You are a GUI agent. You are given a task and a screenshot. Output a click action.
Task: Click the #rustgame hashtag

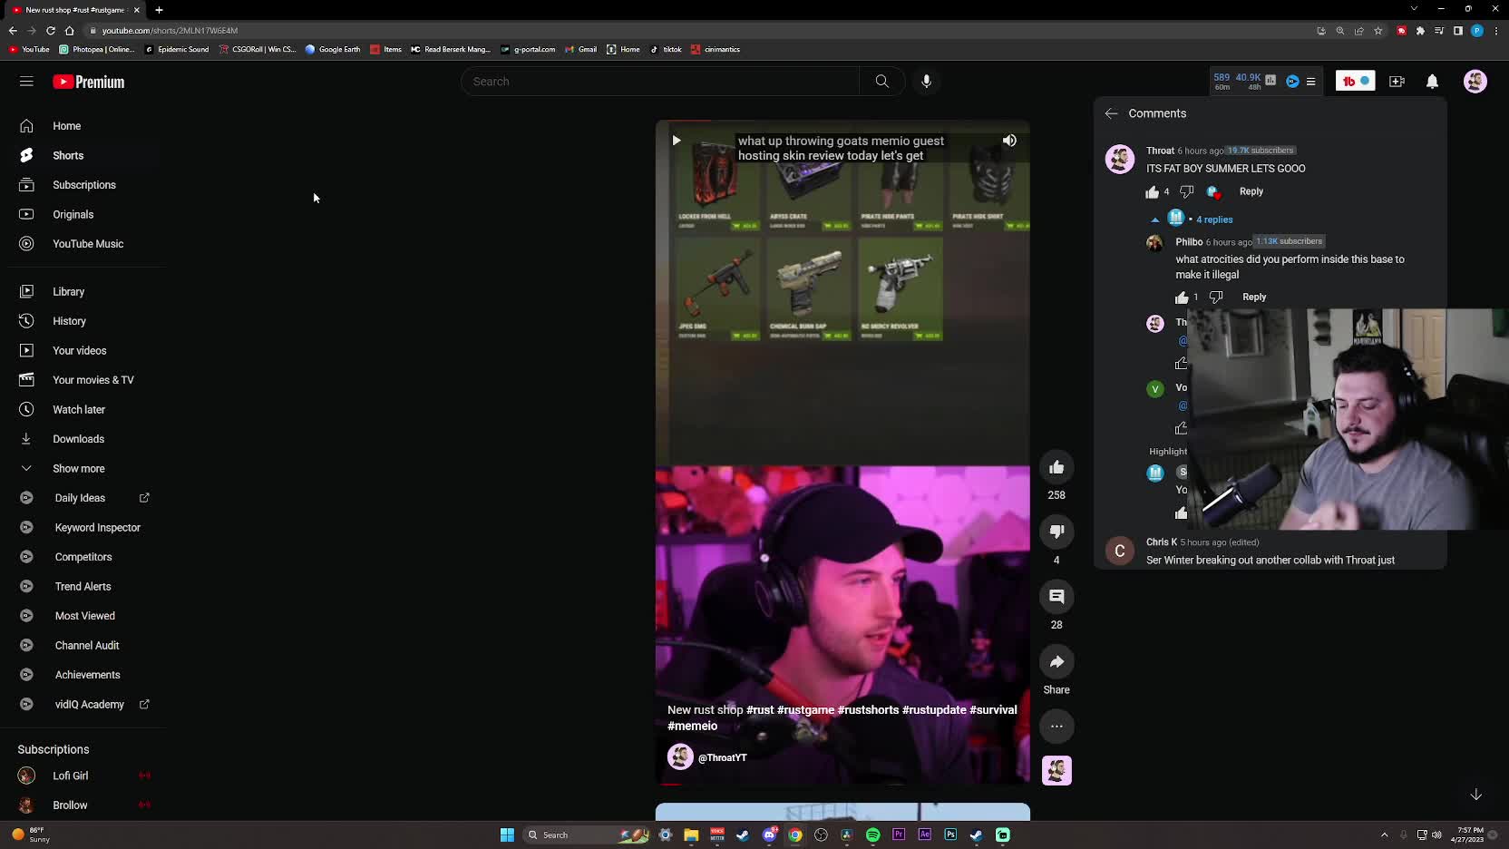tap(805, 710)
